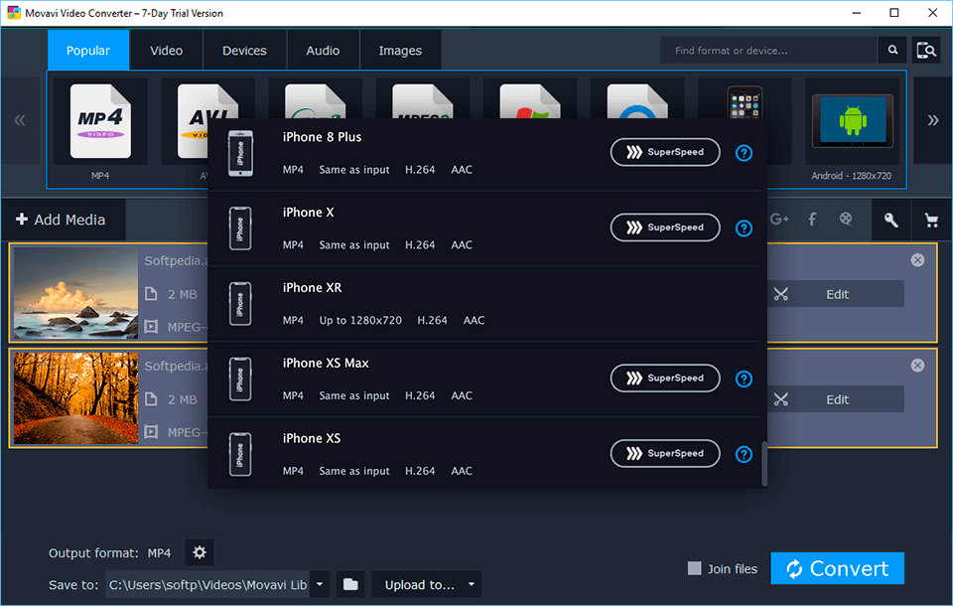Select the Google+ sharing icon
The height and width of the screenshot is (606, 953).
(779, 220)
